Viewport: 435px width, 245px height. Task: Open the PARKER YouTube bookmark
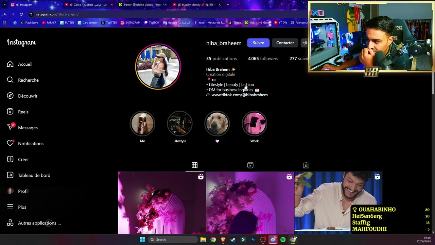tap(49, 23)
